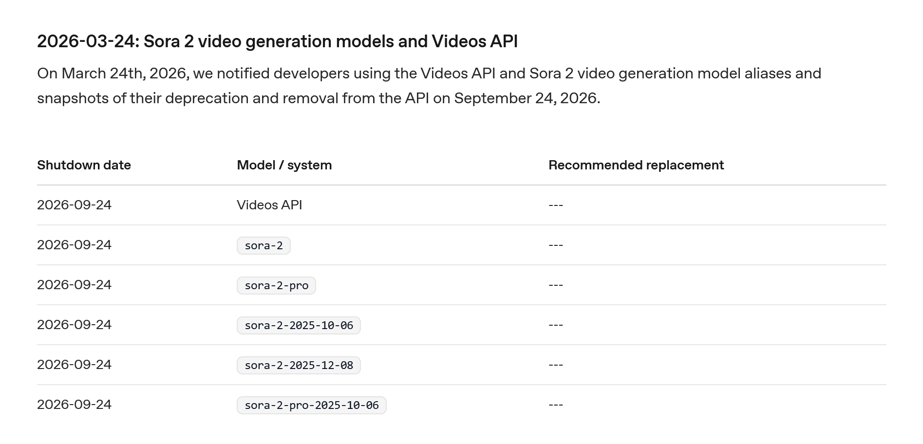
Task: Click the shutdown date for sora-2-pro-2025-10-06
Action: tap(74, 405)
